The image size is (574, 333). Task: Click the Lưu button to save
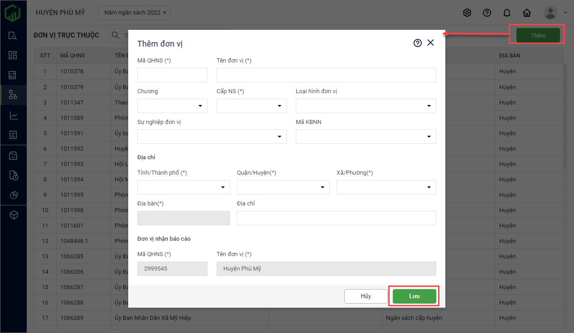(x=414, y=296)
